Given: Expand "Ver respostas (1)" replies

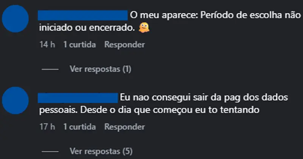Looking at the screenshot, I should point(100,69).
